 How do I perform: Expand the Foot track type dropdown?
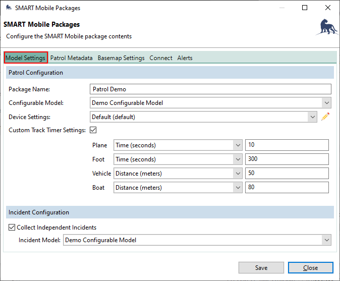[x=178, y=159]
